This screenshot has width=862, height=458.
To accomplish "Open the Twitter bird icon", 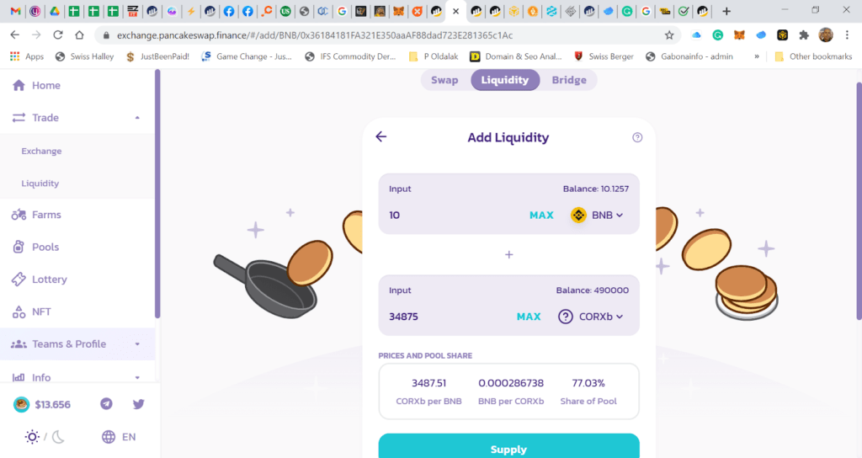I will [x=139, y=404].
